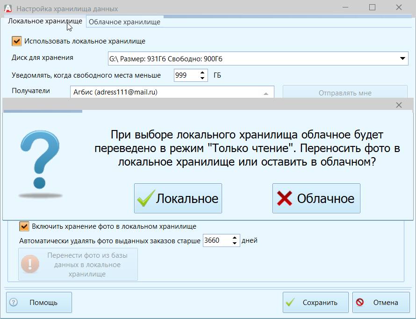416x319 pixels.
Task: Click the 3660 days input field
Action: pyautogui.click(x=221, y=240)
